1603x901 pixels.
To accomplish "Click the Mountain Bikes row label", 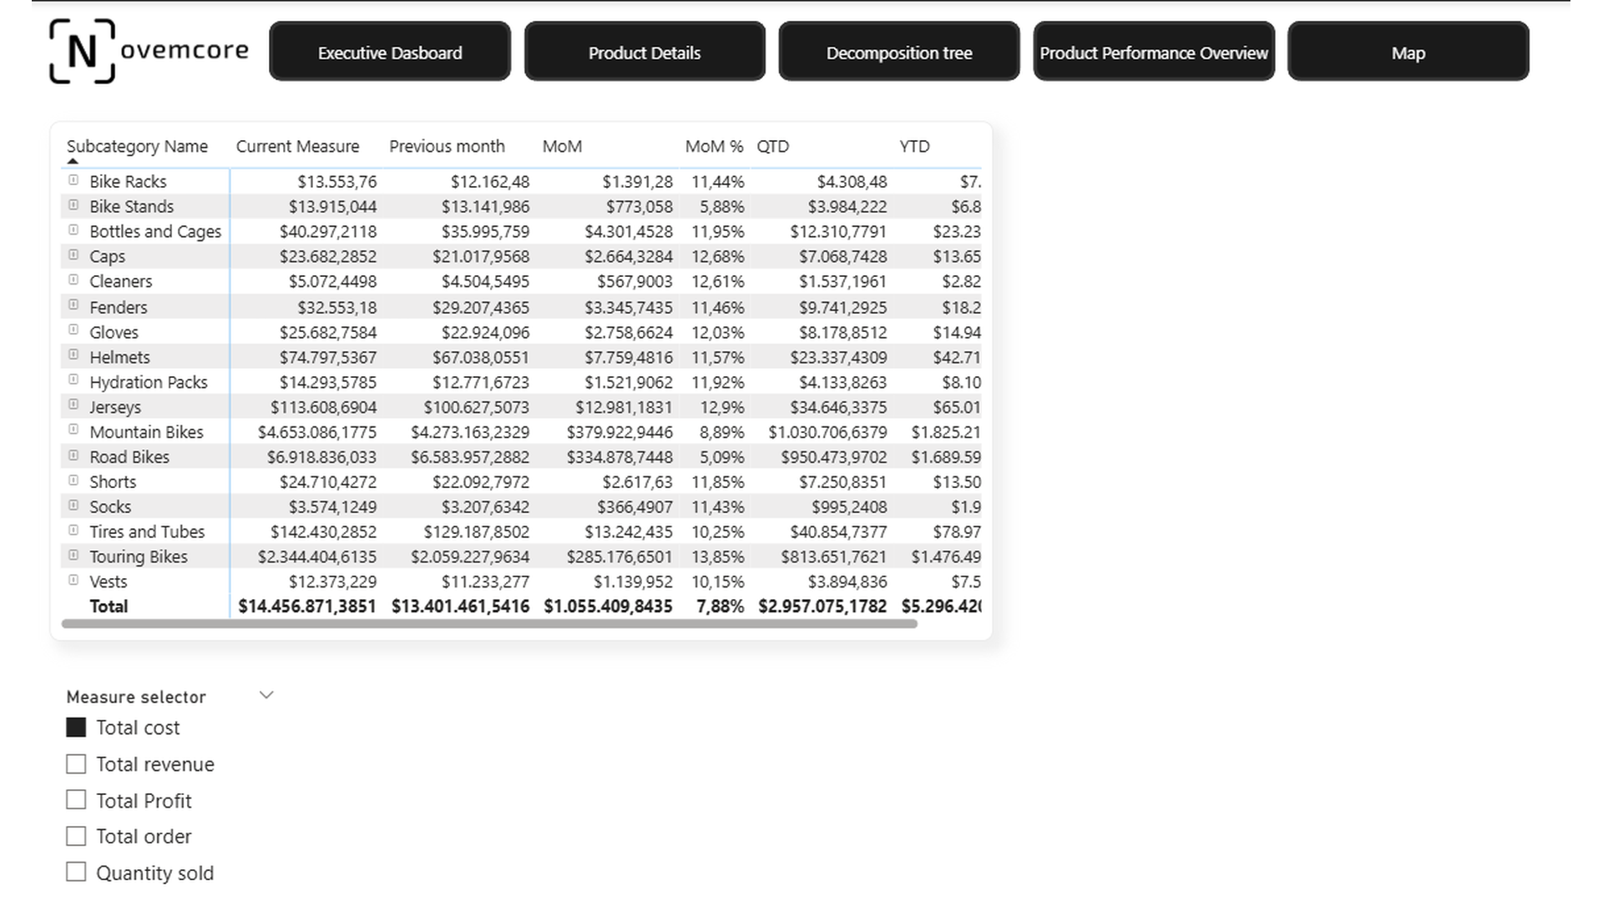I will 147,432.
